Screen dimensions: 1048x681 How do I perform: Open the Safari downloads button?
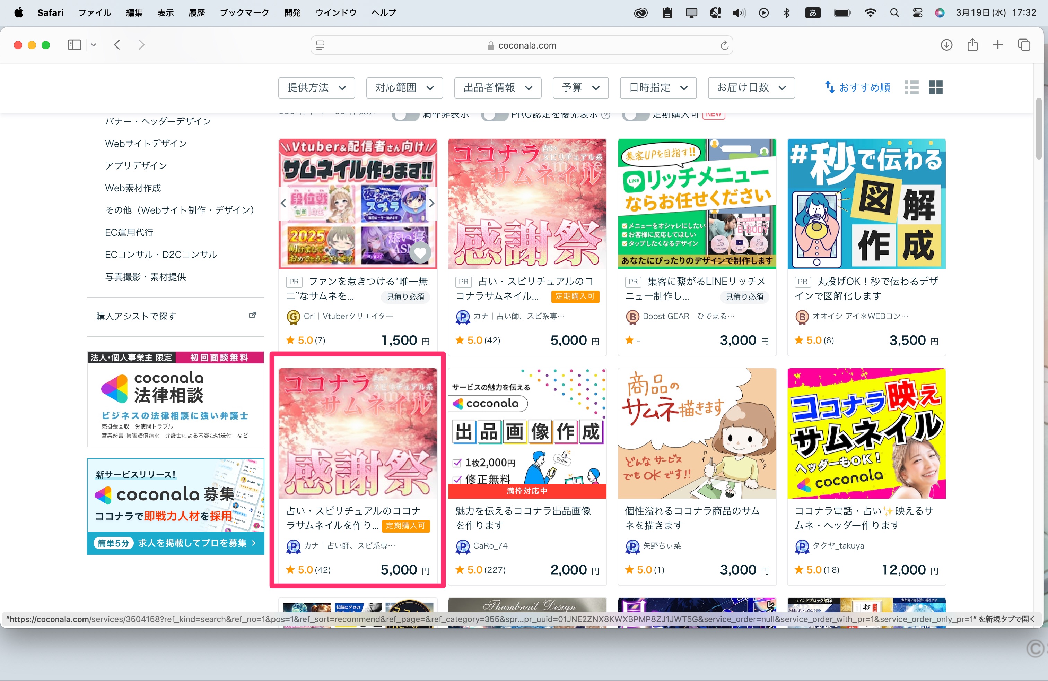pos(946,45)
